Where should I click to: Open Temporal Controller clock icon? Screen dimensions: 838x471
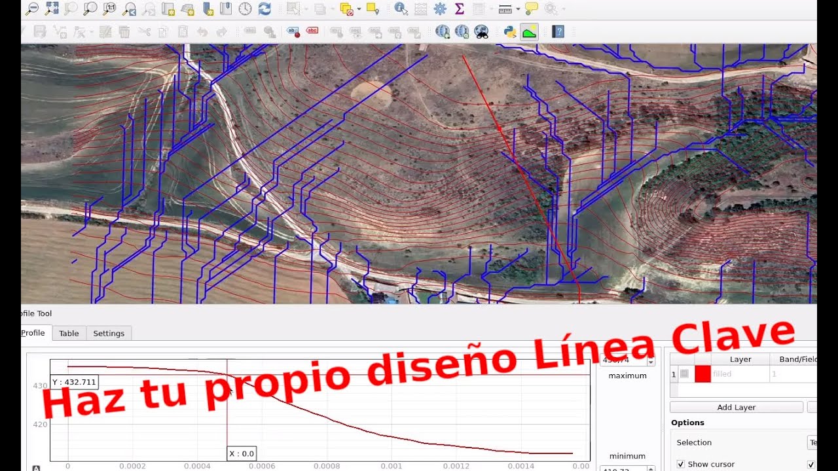coord(245,9)
